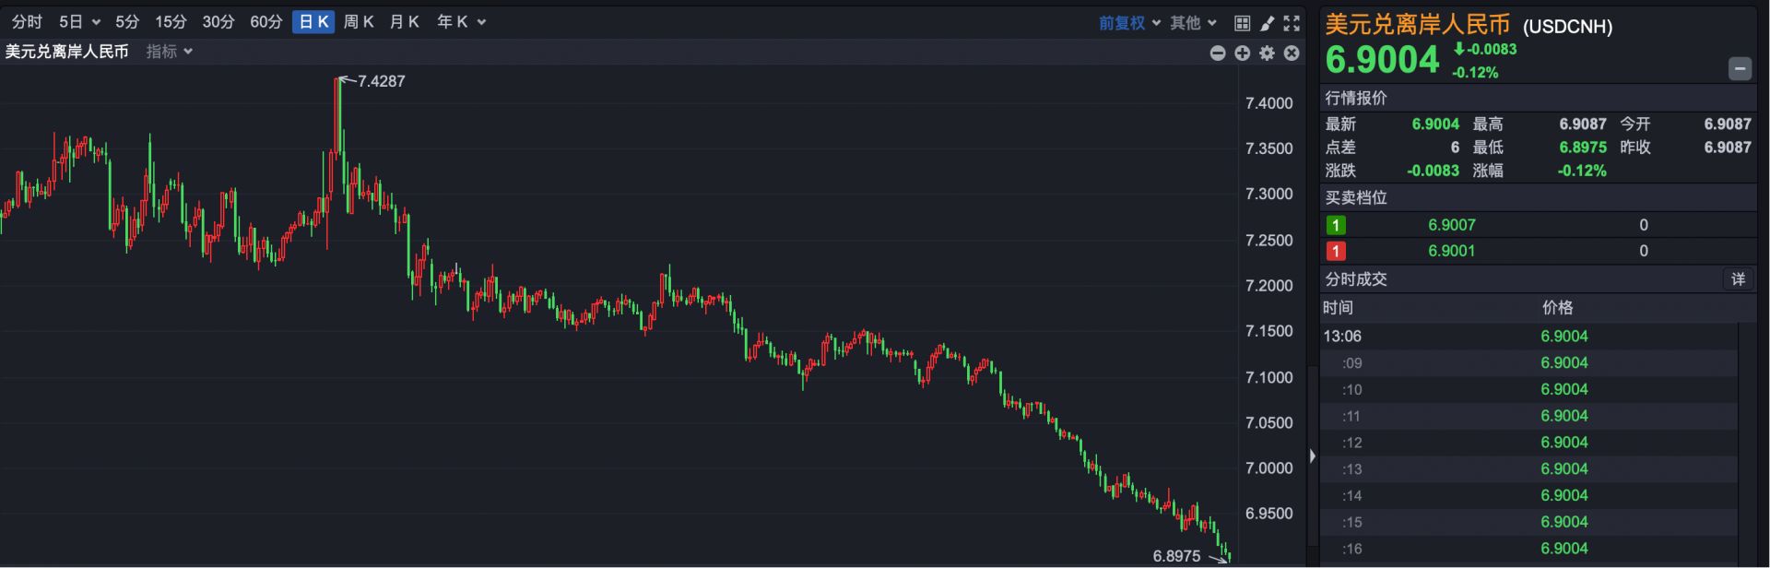Select the drawing brush tool
The image size is (1770, 568).
(1267, 23)
